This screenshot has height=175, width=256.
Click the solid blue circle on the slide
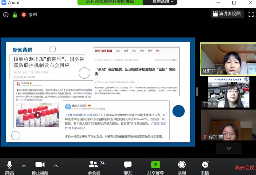[179, 111]
